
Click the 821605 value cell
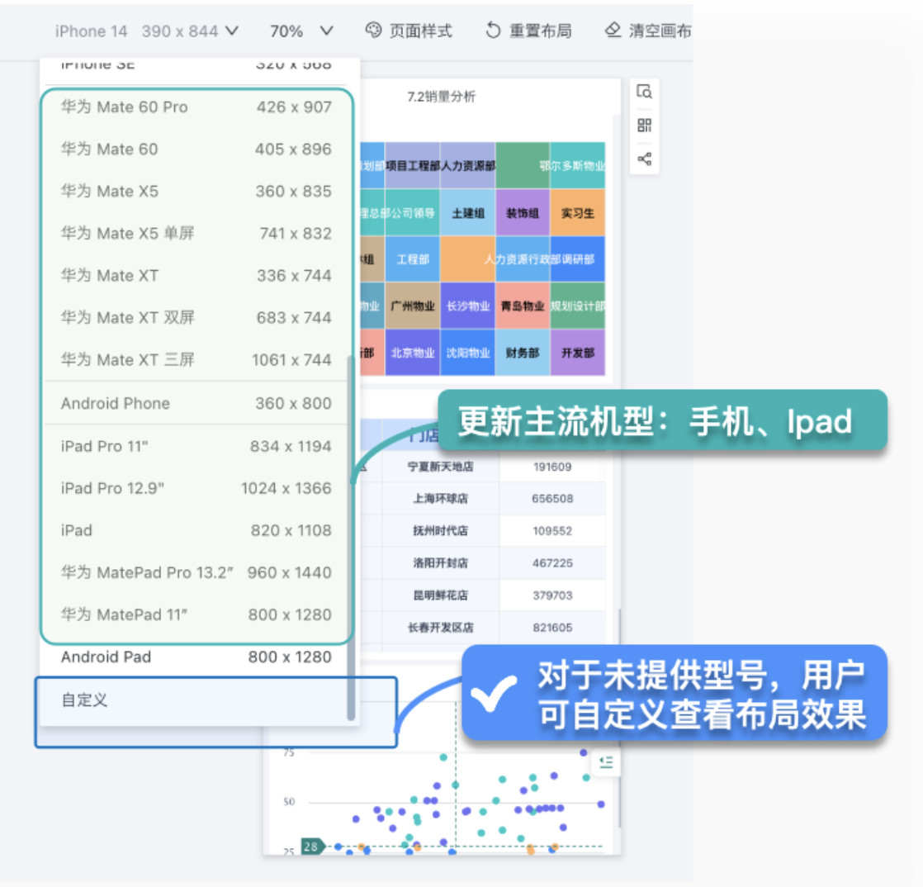pyautogui.click(x=552, y=628)
